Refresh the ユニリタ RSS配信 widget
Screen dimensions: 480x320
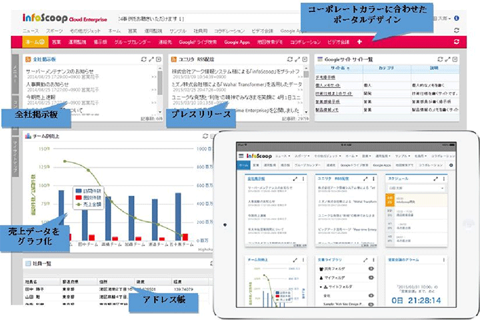click(x=289, y=59)
